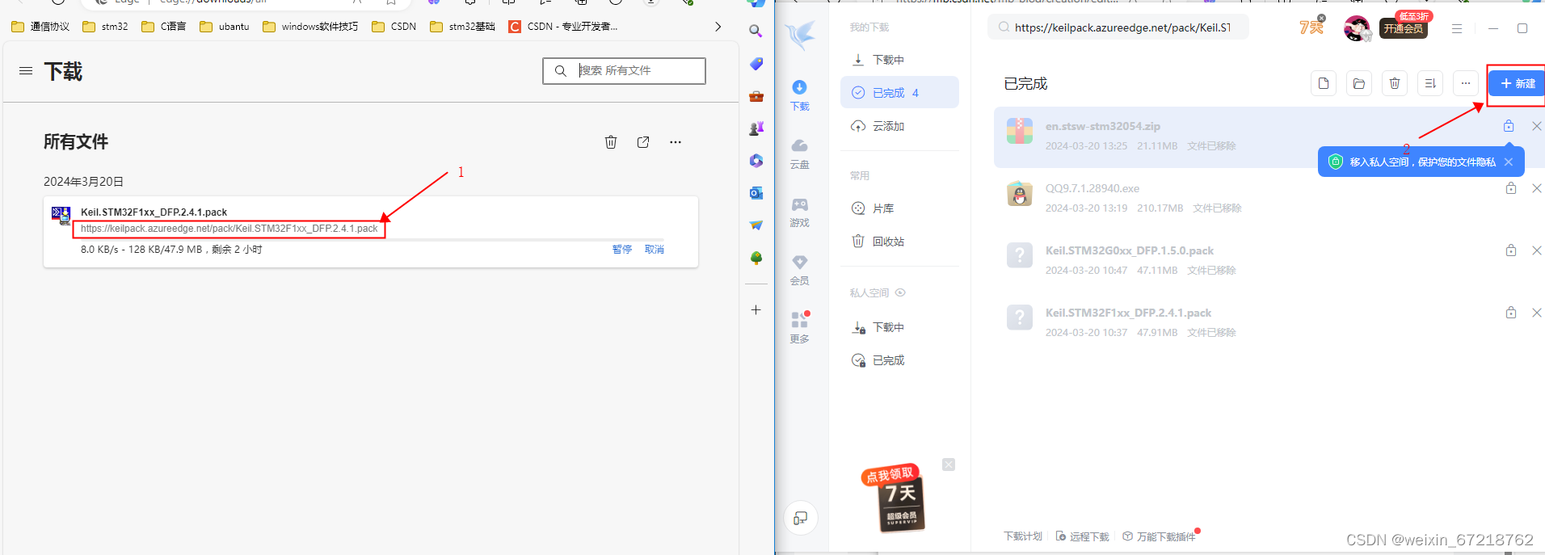This screenshot has width=1545, height=555.
Task: Open the C语言 bookmark folder
Action: [163, 27]
